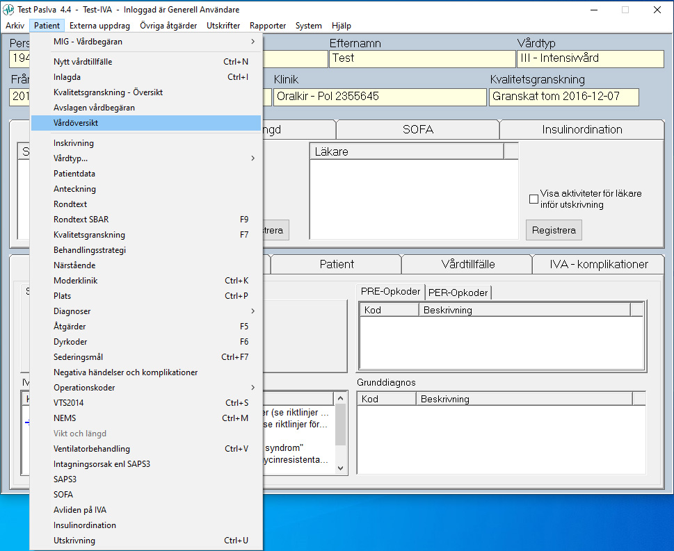Click the Efternamn input field
This screenshot has width=674, height=551.
[422, 58]
